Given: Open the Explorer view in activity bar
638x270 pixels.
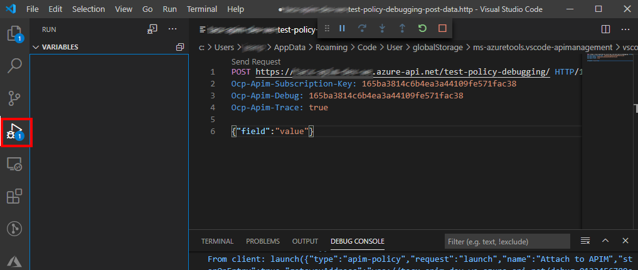Looking at the screenshot, I should coord(14,33).
